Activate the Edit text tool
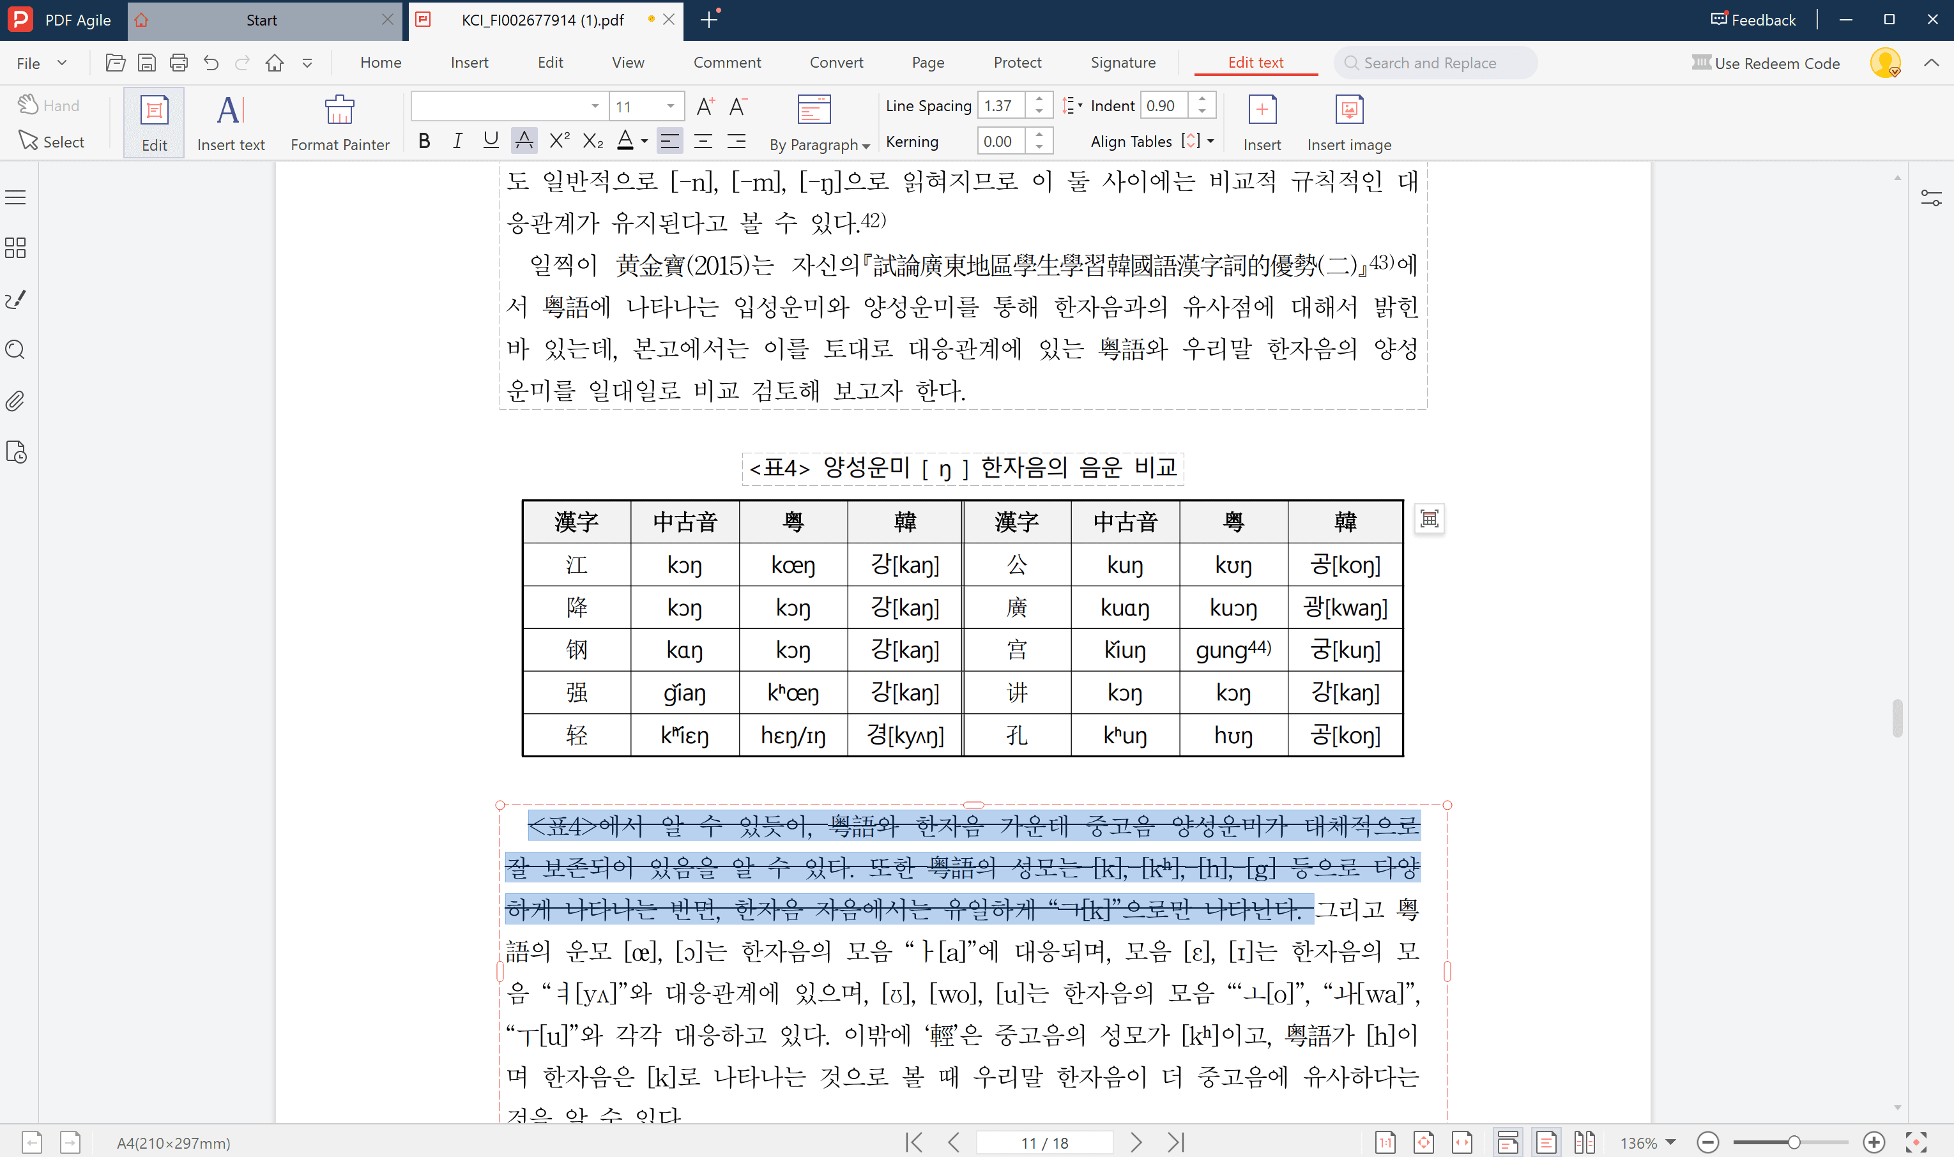Screen dimensions: 1954x1157 pos(155,123)
